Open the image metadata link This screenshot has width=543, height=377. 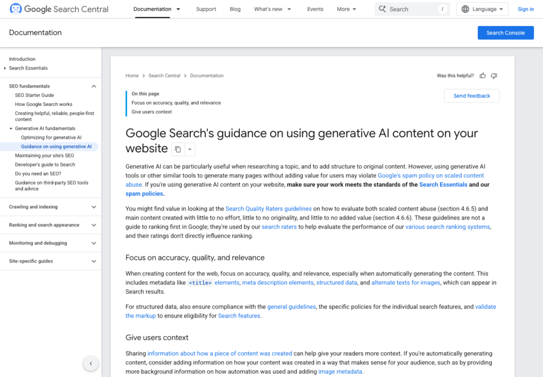[x=340, y=372]
